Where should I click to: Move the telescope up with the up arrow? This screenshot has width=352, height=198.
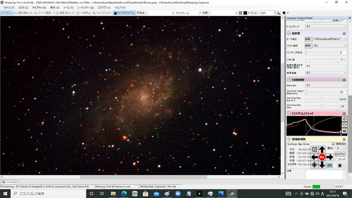coord(322,149)
